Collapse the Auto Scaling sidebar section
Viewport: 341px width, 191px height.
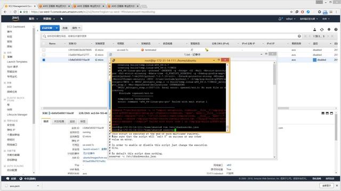click(5, 166)
